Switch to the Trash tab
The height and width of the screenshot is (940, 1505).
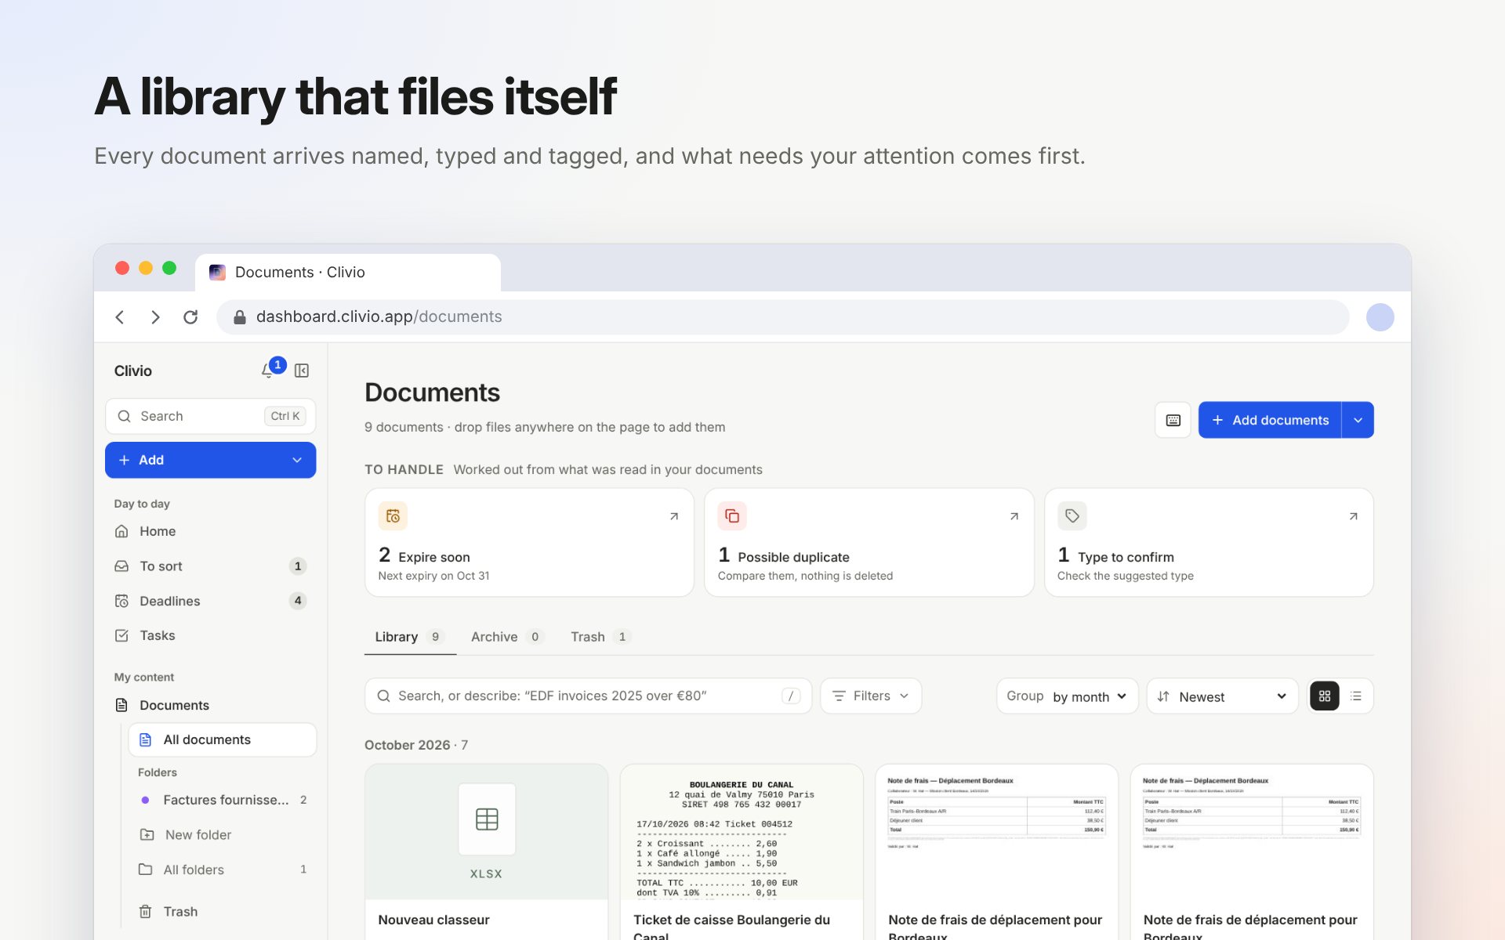coord(600,637)
